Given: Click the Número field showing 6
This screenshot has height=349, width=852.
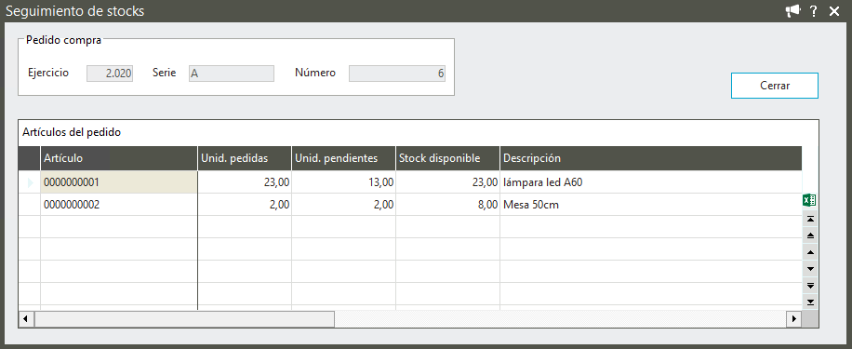Looking at the screenshot, I should [x=397, y=74].
